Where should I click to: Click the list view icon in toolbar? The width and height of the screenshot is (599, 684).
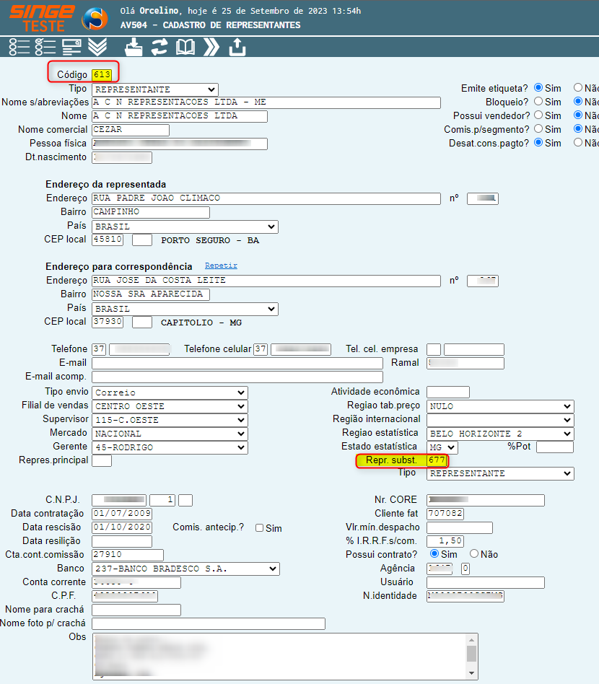click(19, 48)
